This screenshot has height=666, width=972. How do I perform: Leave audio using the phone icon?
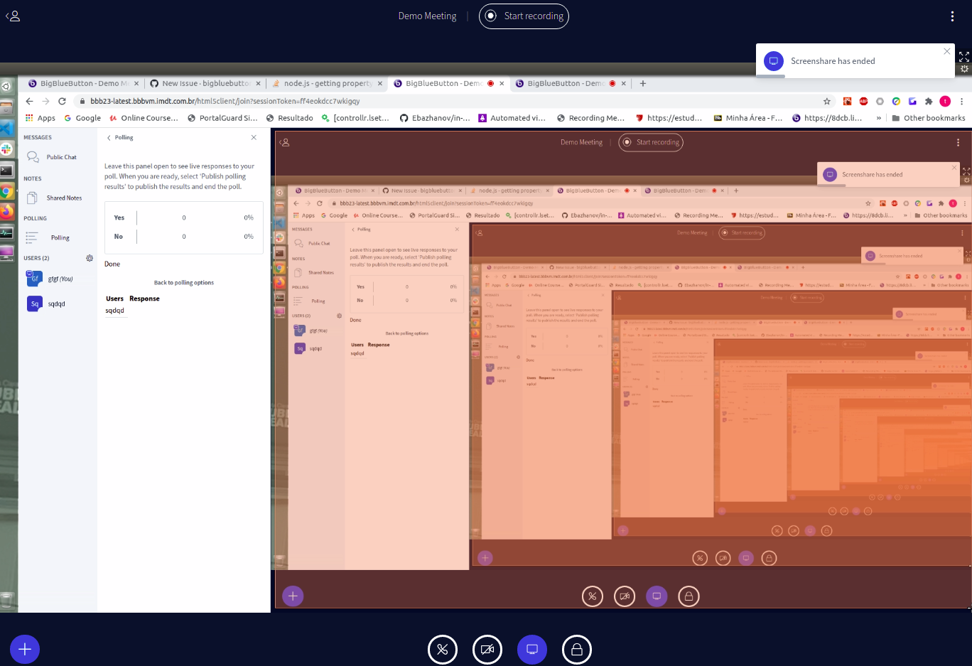(443, 649)
